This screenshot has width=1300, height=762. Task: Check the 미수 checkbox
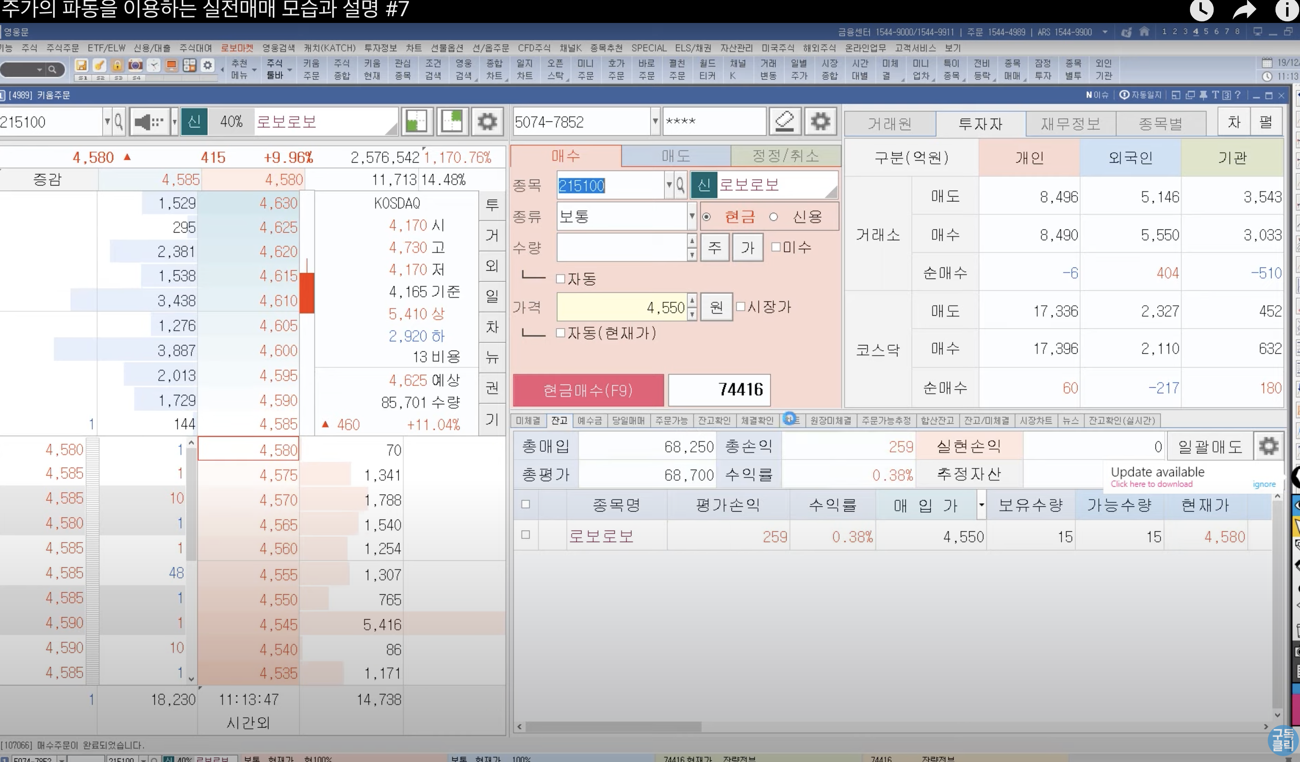[776, 247]
